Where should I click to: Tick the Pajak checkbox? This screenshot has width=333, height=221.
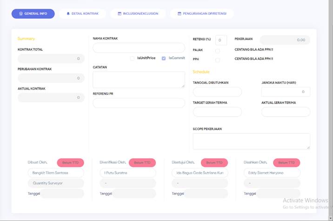click(218, 51)
